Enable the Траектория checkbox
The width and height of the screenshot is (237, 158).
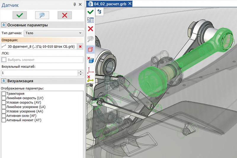click(x=4, y=94)
